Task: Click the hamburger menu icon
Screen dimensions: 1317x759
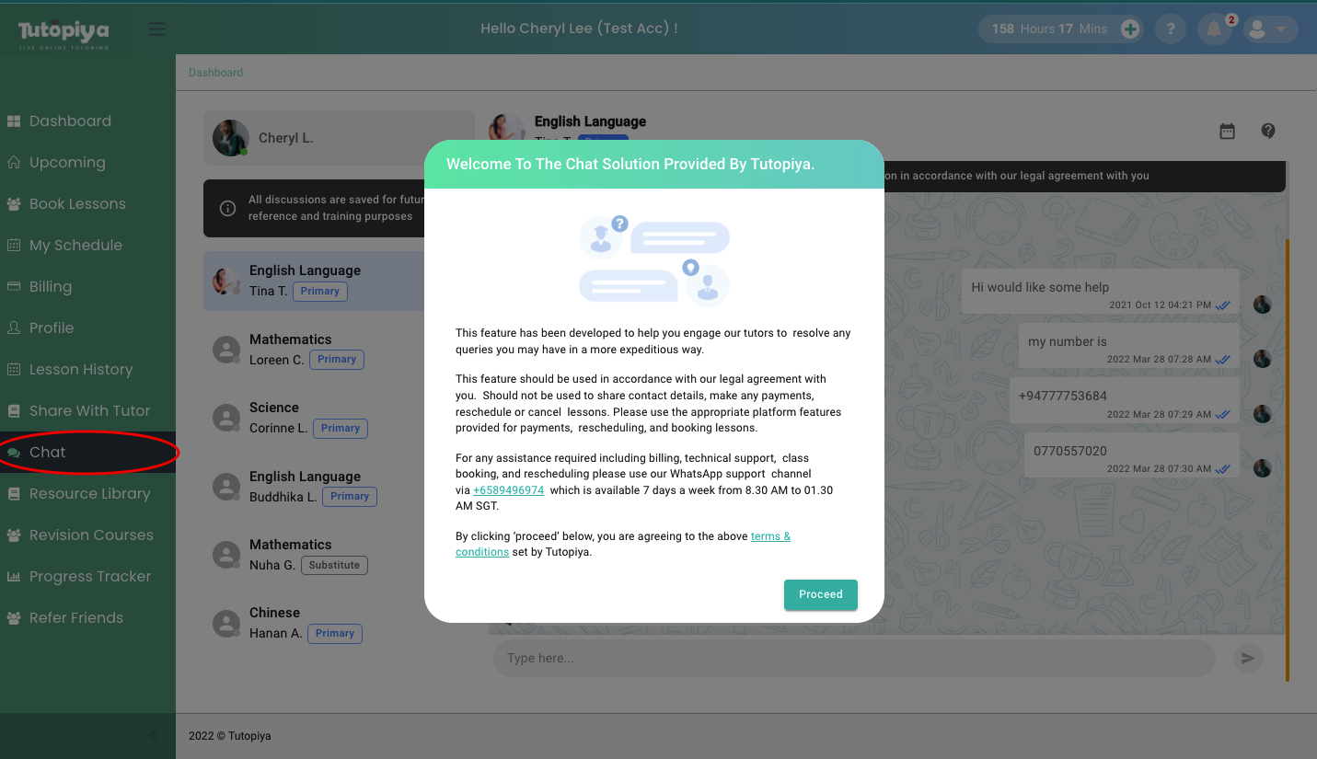Action: coord(157,29)
